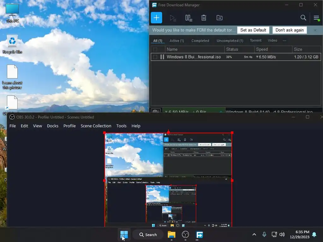Open the OBS Edit menu
The width and height of the screenshot is (323, 242).
24,126
